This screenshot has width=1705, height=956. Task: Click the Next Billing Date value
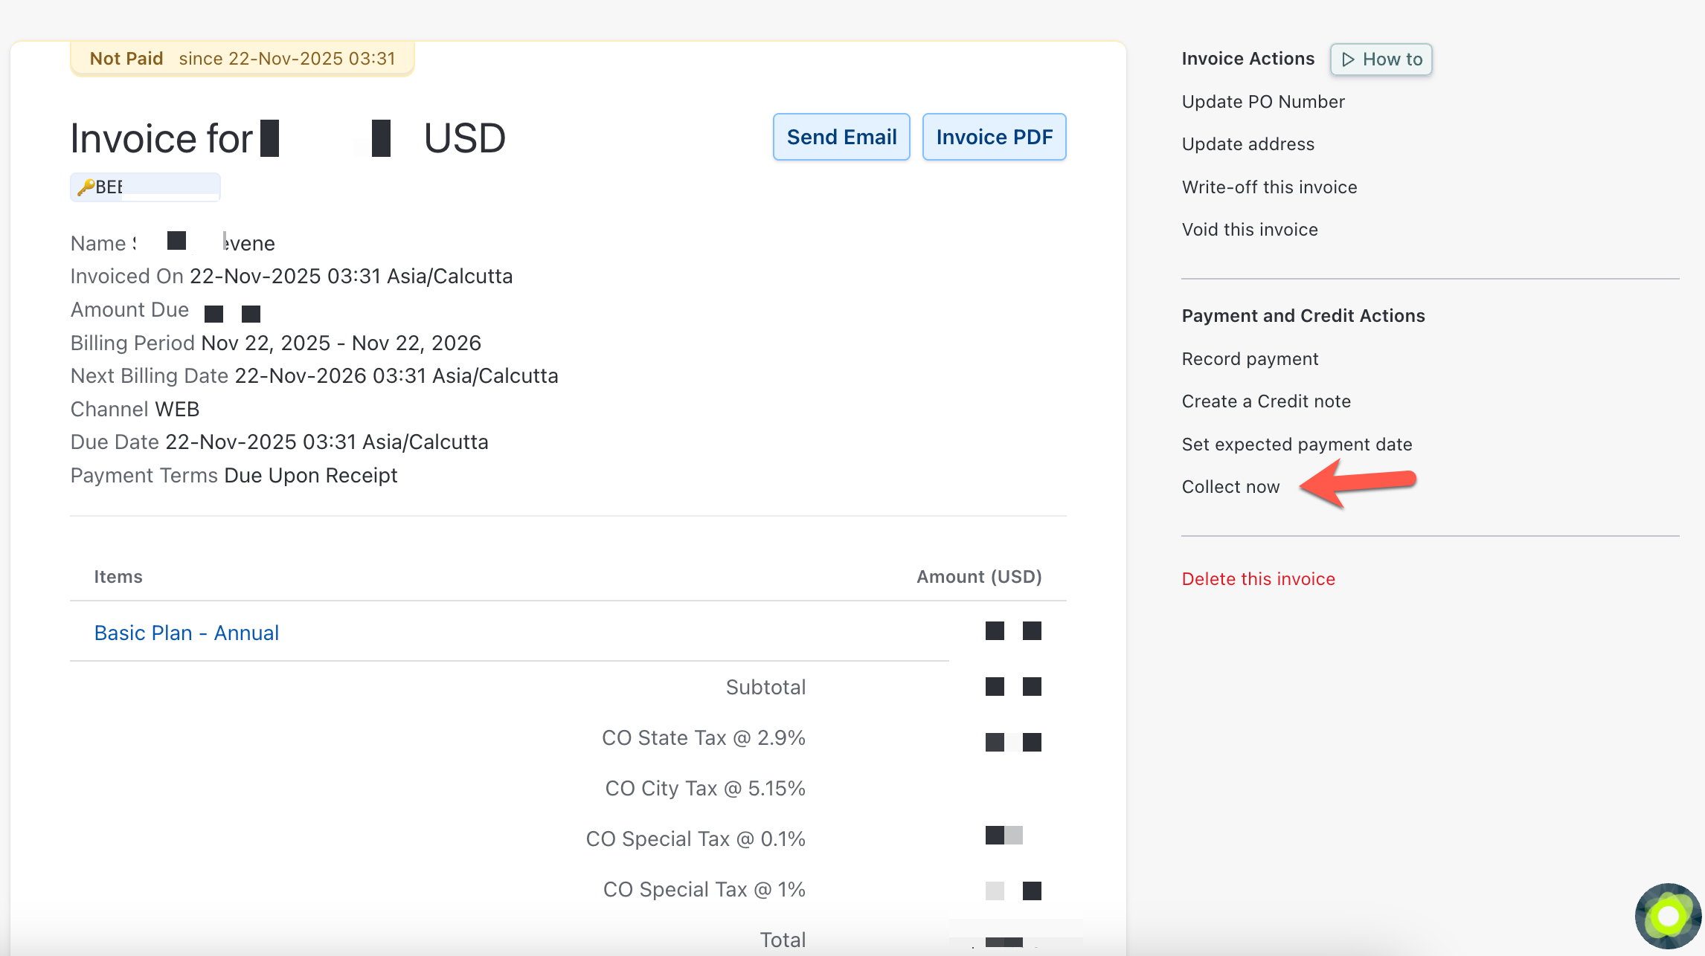click(x=396, y=376)
